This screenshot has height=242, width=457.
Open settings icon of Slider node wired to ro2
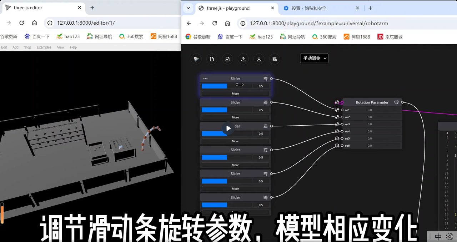tap(265, 102)
